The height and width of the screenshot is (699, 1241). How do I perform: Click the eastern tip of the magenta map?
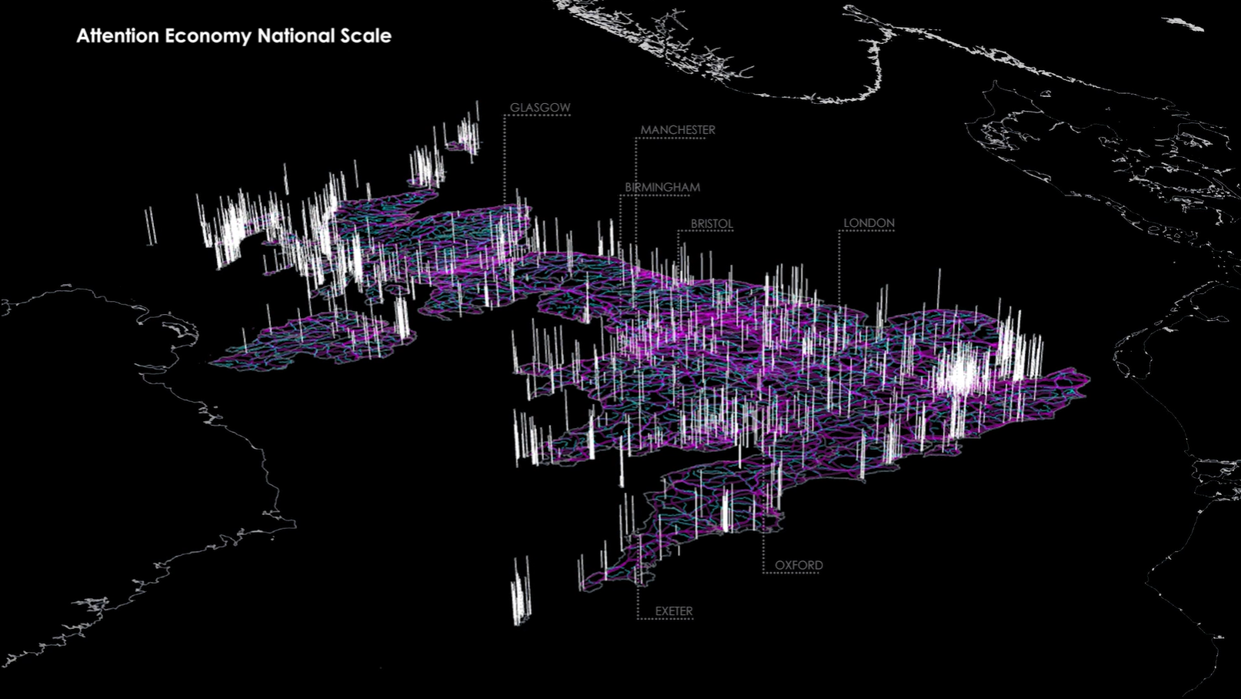click(x=1086, y=379)
